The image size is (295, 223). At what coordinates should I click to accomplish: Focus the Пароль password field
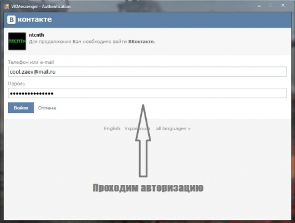[147, 93]
